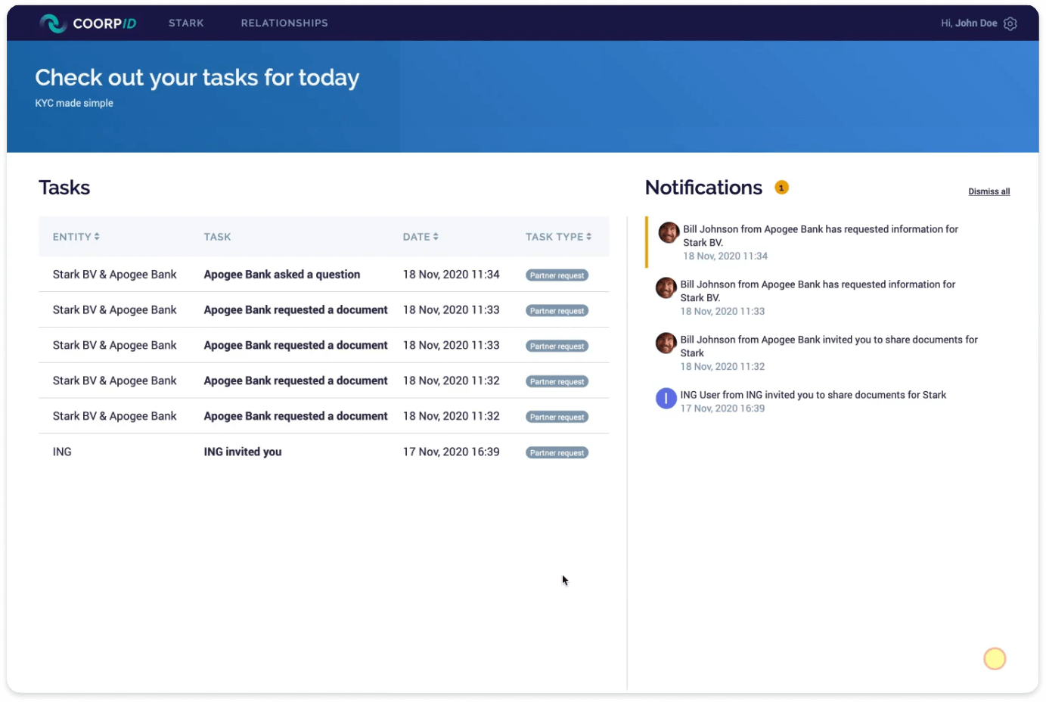Open the task 'Apogee Bank asked a question'
Viewport: 1046px width, 702px height.
(281, 274)
